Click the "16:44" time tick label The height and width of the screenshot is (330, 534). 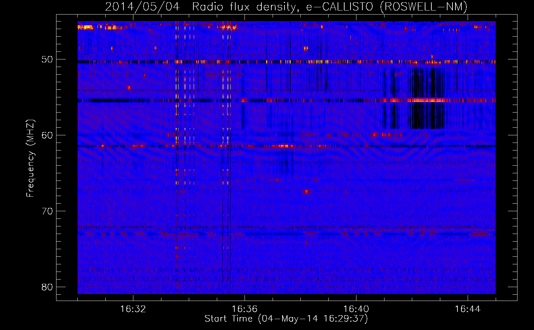[x=468, y=309]
